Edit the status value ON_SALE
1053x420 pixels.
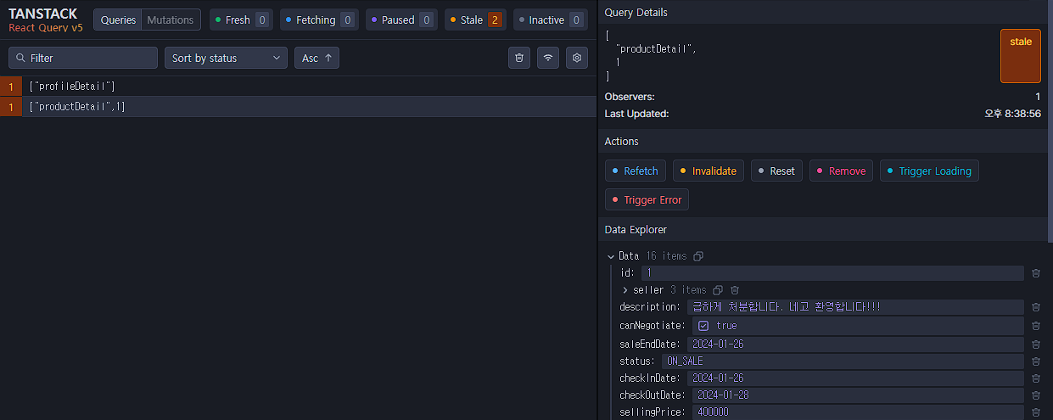coord(843,361)
